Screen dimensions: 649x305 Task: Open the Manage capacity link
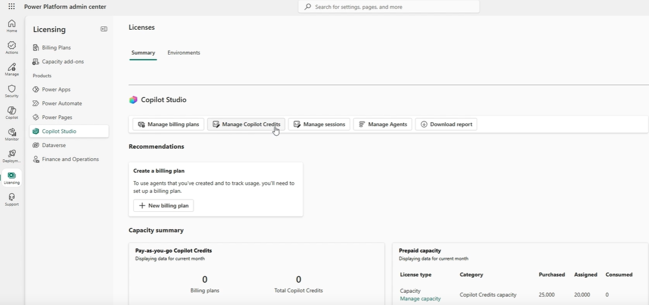coord(420,299)
